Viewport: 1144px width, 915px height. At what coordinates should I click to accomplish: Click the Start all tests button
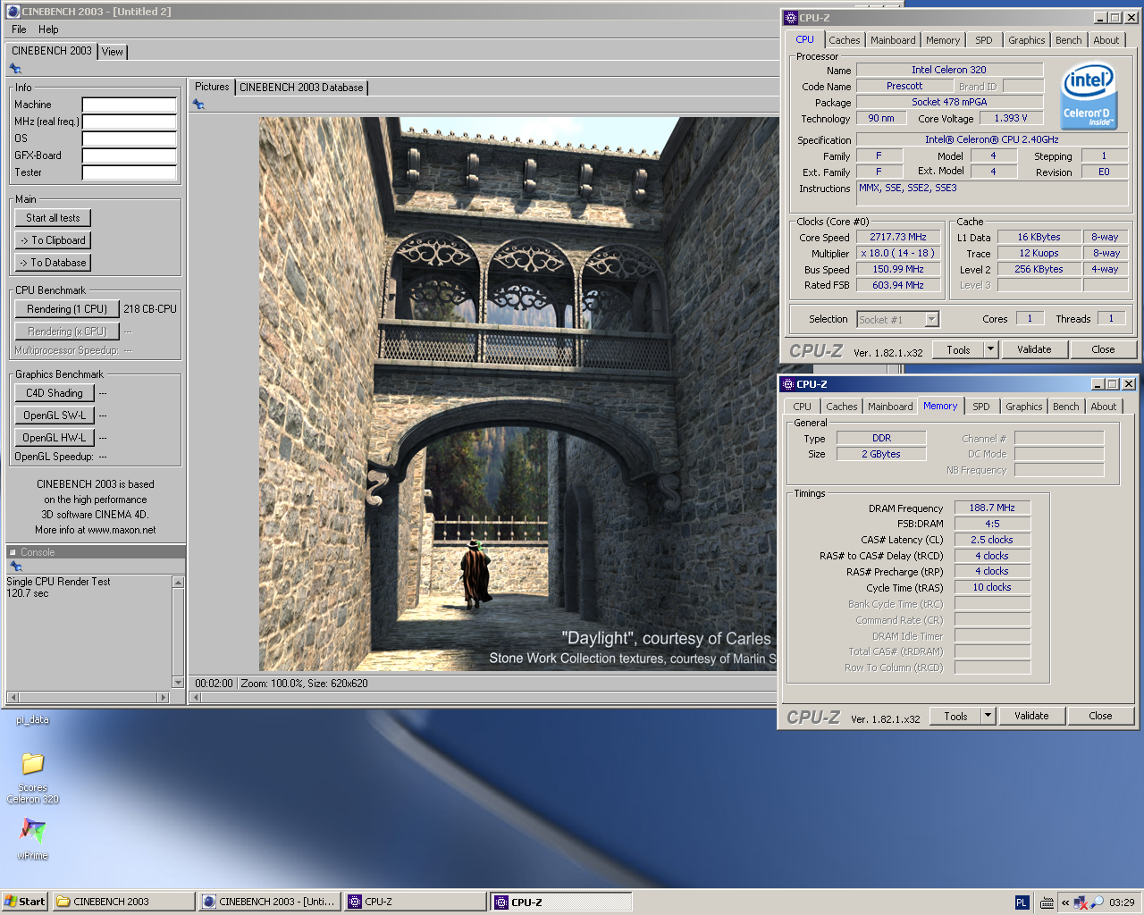(53, 218)
